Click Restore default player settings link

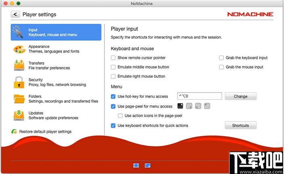click(x=45, y=132)
